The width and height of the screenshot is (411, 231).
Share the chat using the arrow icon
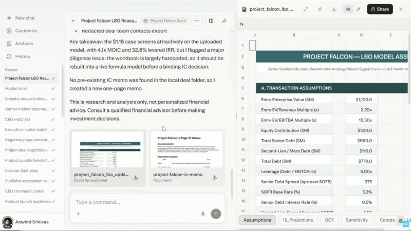point(225,21)
